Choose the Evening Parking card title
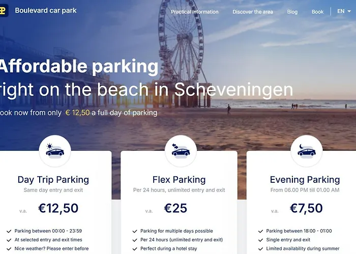The image size is (356, 254). 305,179
